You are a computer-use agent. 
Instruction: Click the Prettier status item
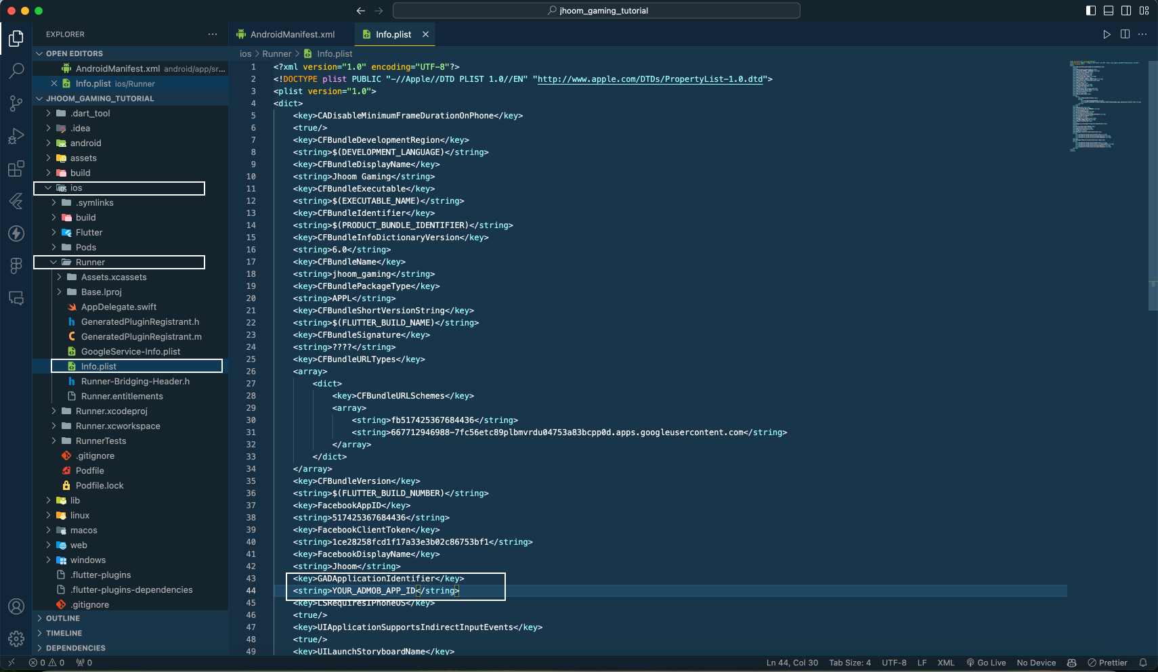click(x=1107, y=663)
